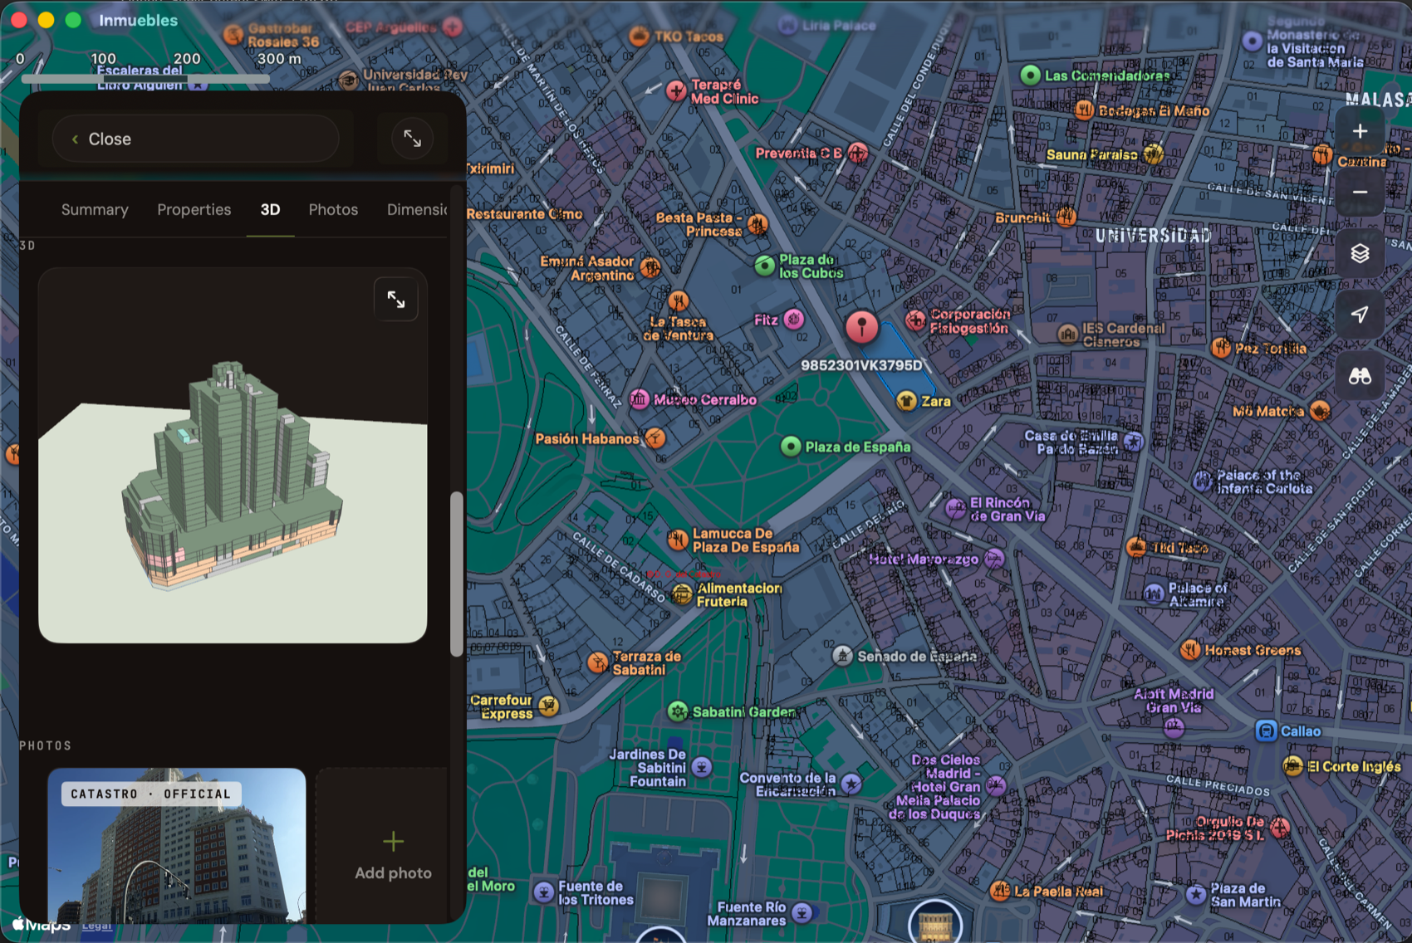This screenshot has width=1412, height=943.
Task: Open the Alimentacion Fruteria marker
Action: (x=682, y=594)
